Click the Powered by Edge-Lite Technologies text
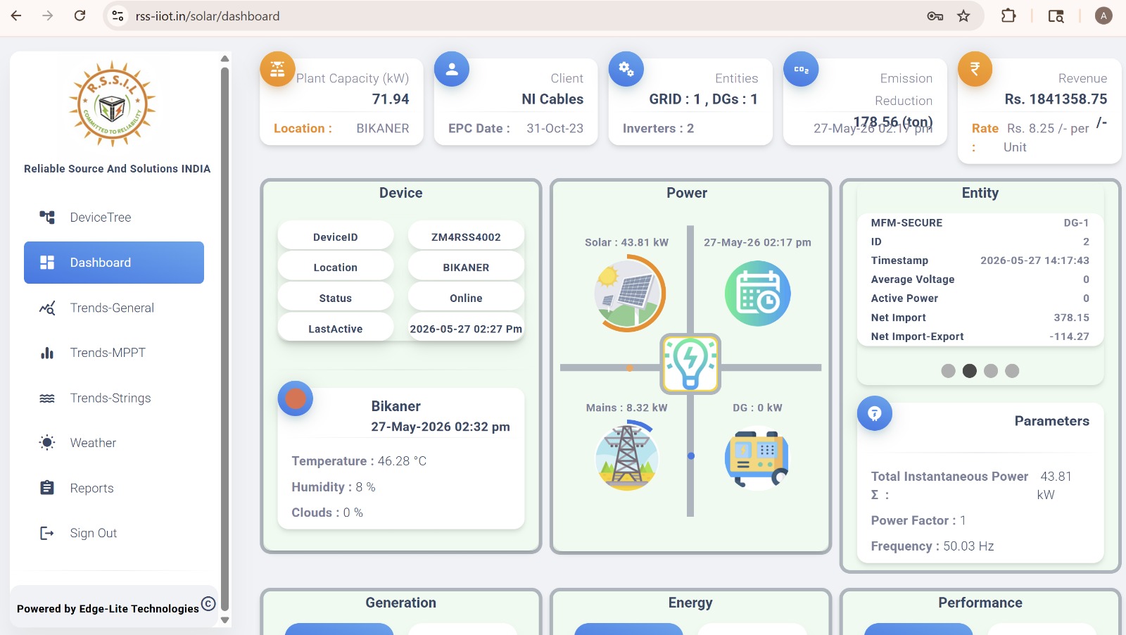Viewport: 1126px width, 635px height. point(108,609)
